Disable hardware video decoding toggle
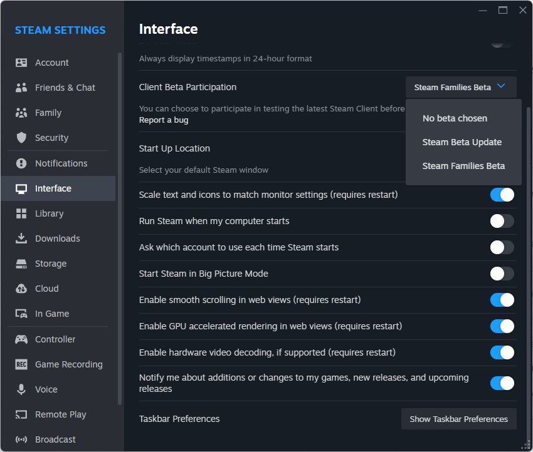 pos(502,352)
